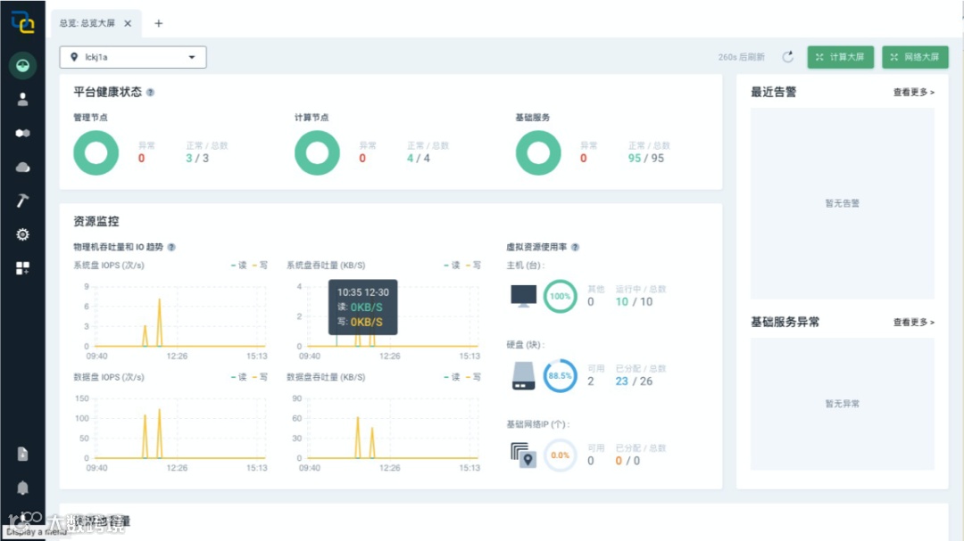Screen dimensions: 964x541
Task: Open the 网络大屏 fullscreen view
Action: pyautogui.click(x=915, y=57)
